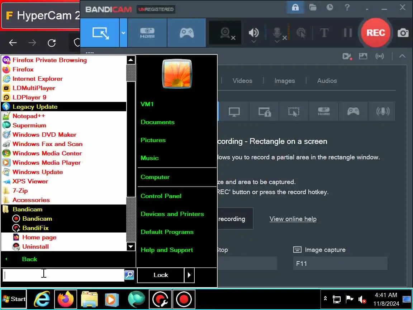Click the video record status icon
The height and width of the screenshot is (310, 413).
pos(347,56)
